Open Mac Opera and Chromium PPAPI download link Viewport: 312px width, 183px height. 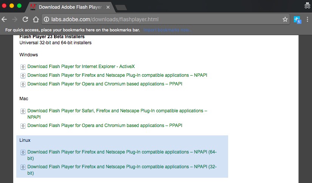click(105, 126)
